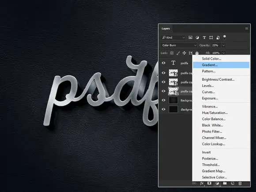This screenshot has width=256, height=192.
Task: Toggle the layer filtering on/off switch
Action: [225, 37]
